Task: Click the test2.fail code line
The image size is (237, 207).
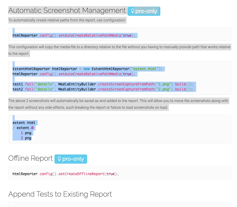Action: pyautogui.click(x=103, y=89)
